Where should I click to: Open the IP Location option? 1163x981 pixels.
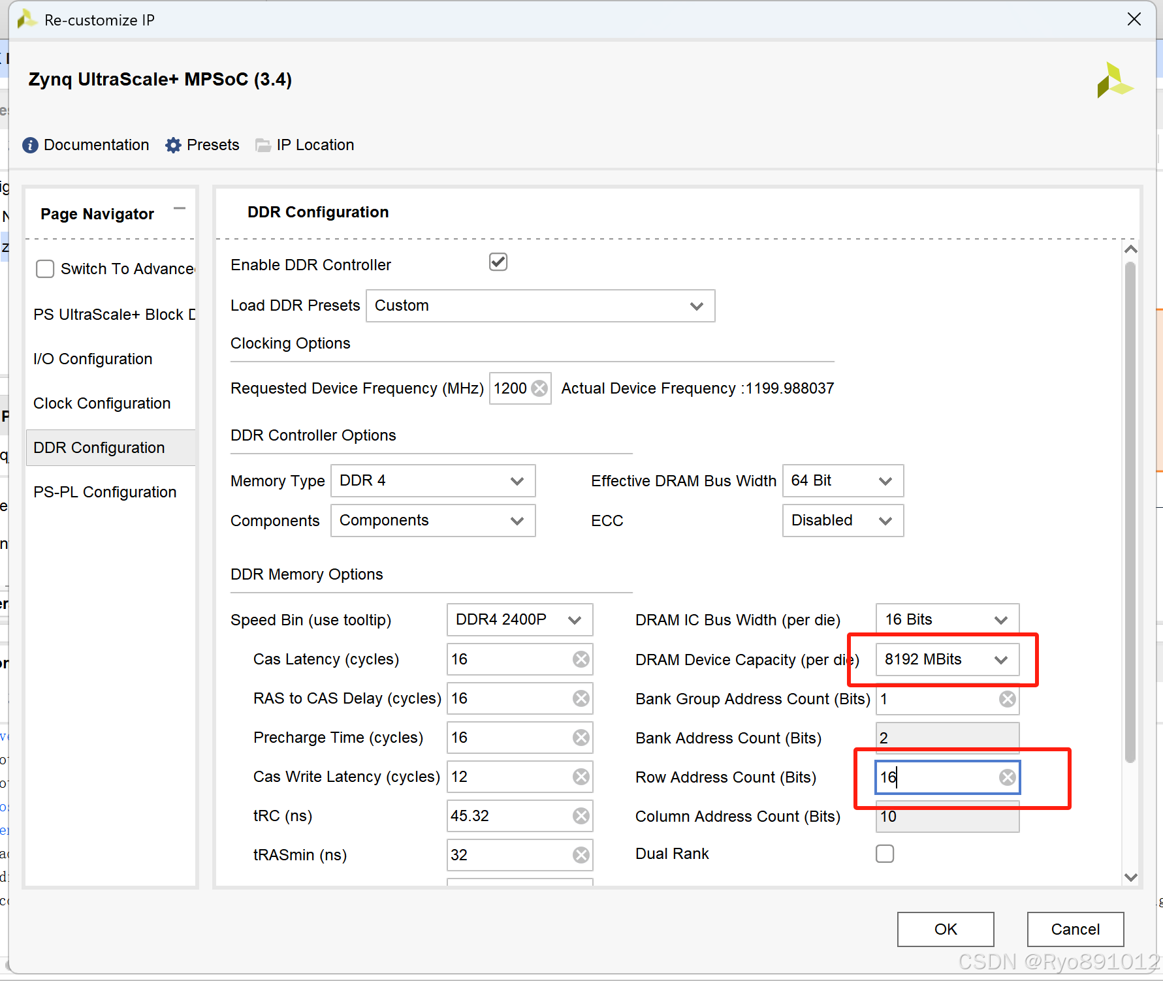(x=315, y=145)
